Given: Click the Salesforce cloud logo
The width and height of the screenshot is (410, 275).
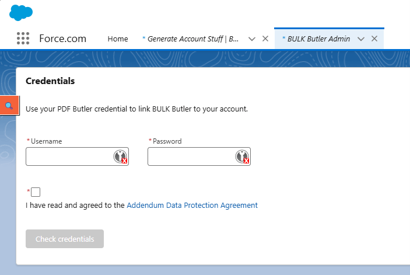Looking at the screenshot, I should (x=22, y=12).
